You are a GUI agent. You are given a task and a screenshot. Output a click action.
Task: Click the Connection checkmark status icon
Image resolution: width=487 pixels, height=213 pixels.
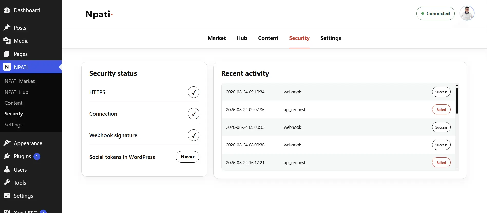click(x=194, y=114)
